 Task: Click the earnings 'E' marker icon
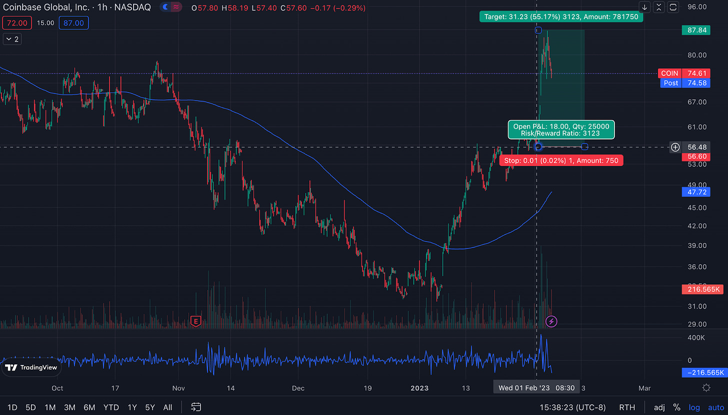(195, 321)
